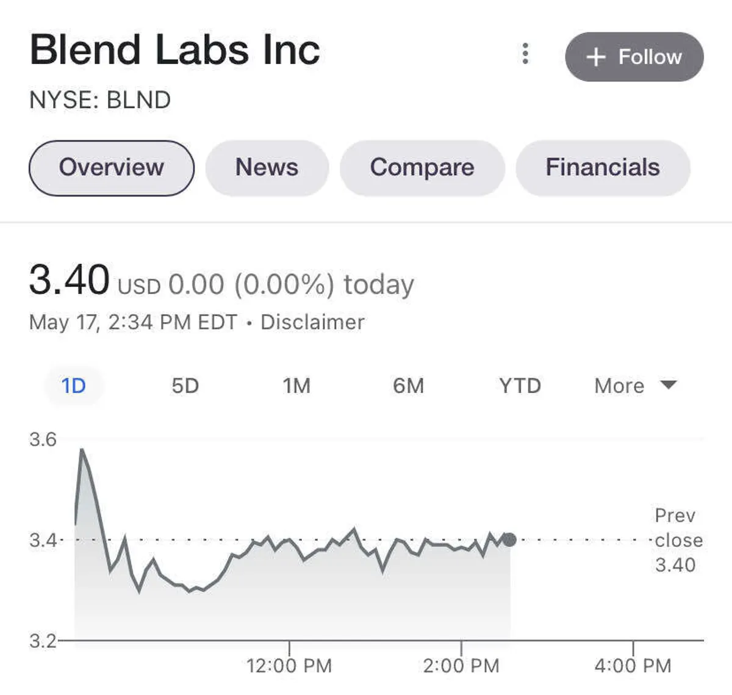Viewport: 732px width, 695px height.
Task: Click the current price dot on chart
Action: pos(509,539)
